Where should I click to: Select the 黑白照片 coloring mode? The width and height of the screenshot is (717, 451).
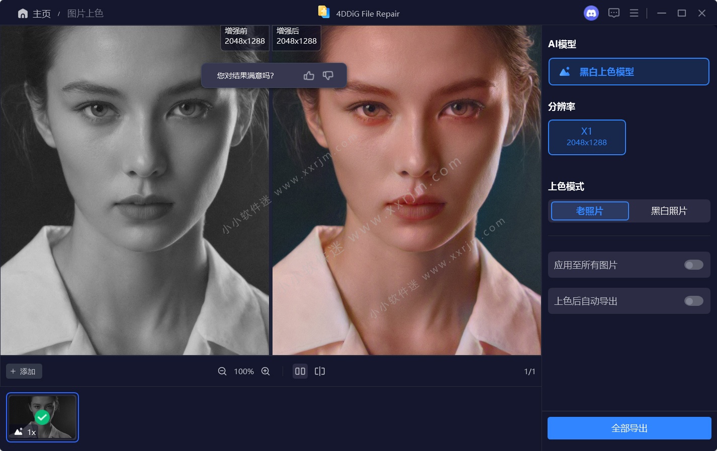click(669, 211)
